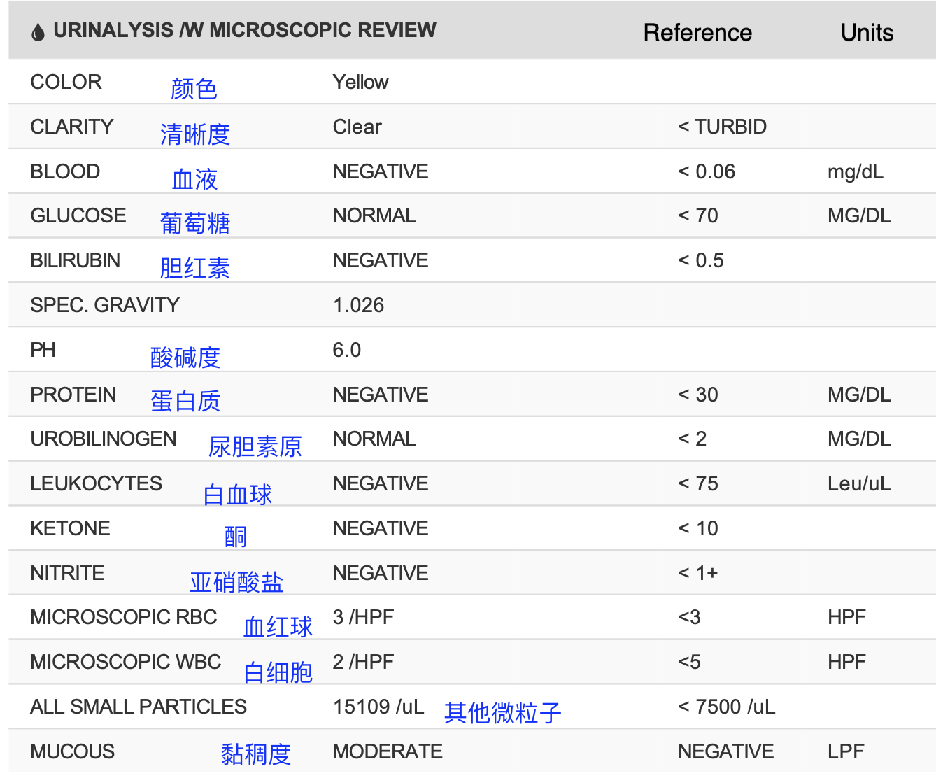Click the 蛋白质 annotation beside PROTEIN
This screenshot has width=936, height=778.
pos(185,401)
